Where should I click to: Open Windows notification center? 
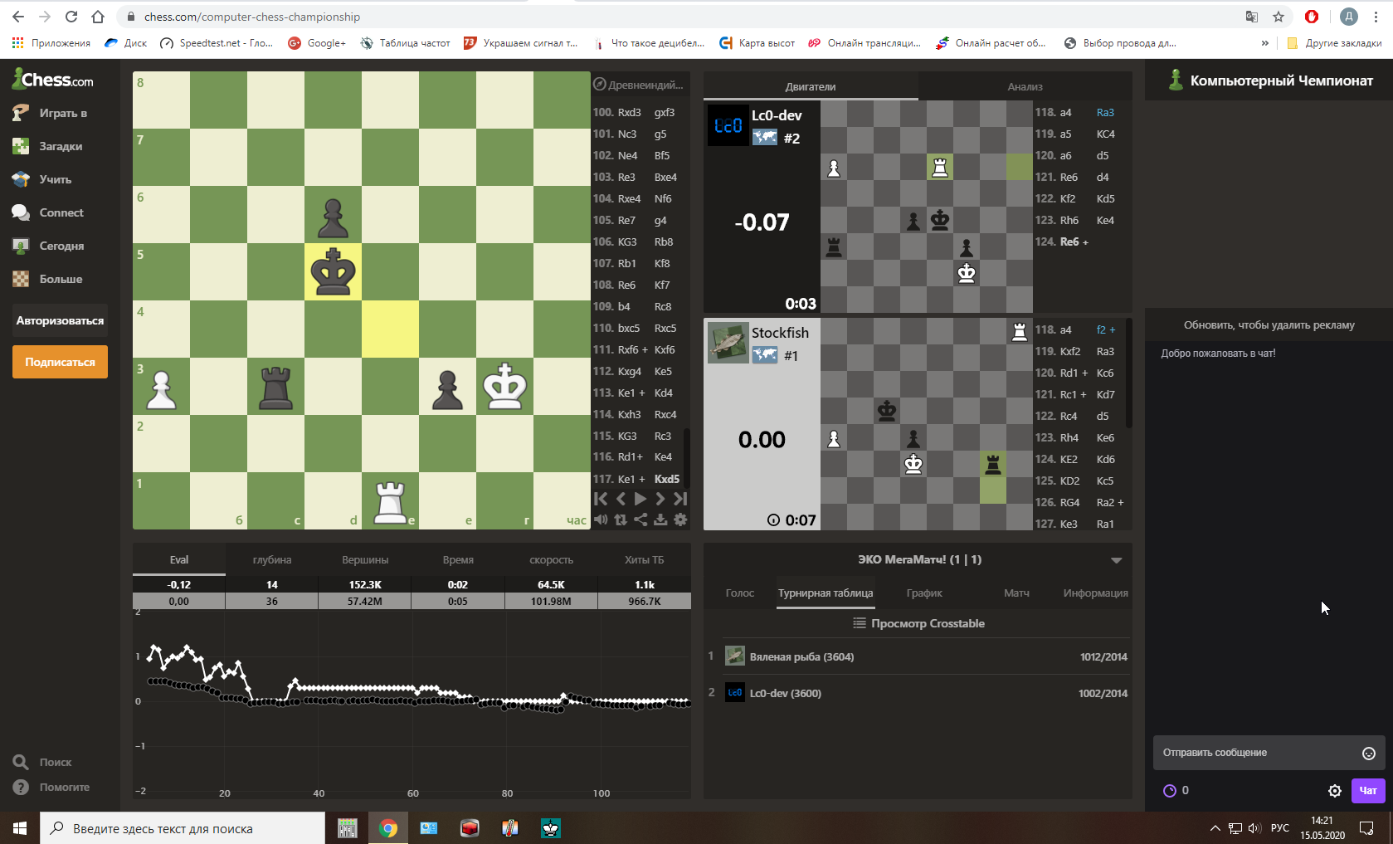pos(1366,828)
